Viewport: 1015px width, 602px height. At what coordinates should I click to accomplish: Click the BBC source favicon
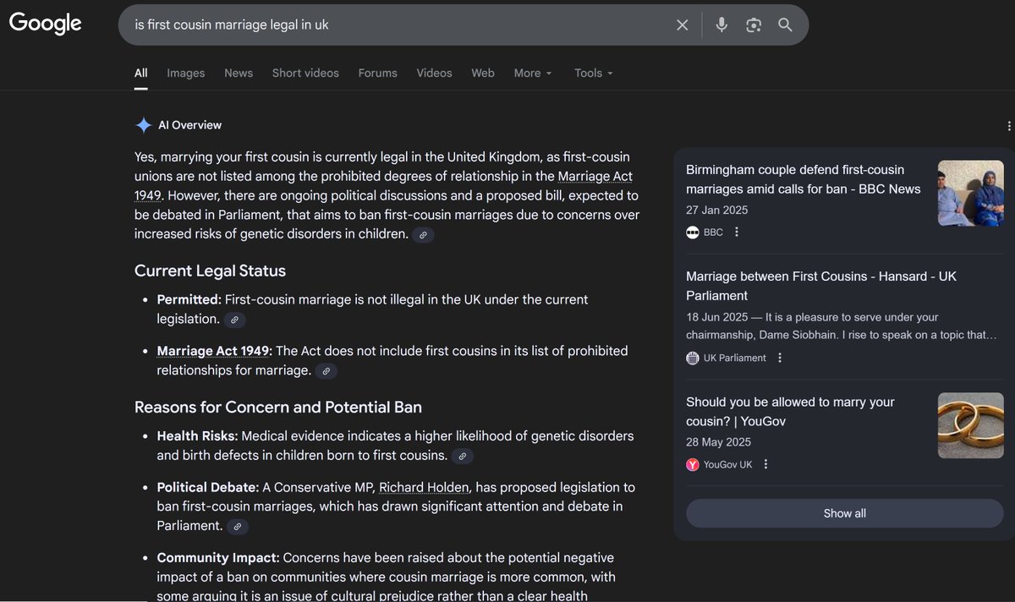click(693, 232)
